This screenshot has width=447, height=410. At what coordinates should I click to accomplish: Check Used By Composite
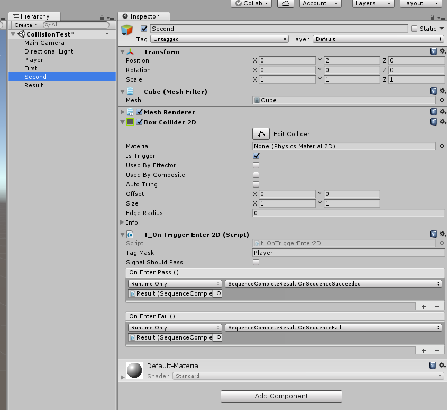click(256, 174)
